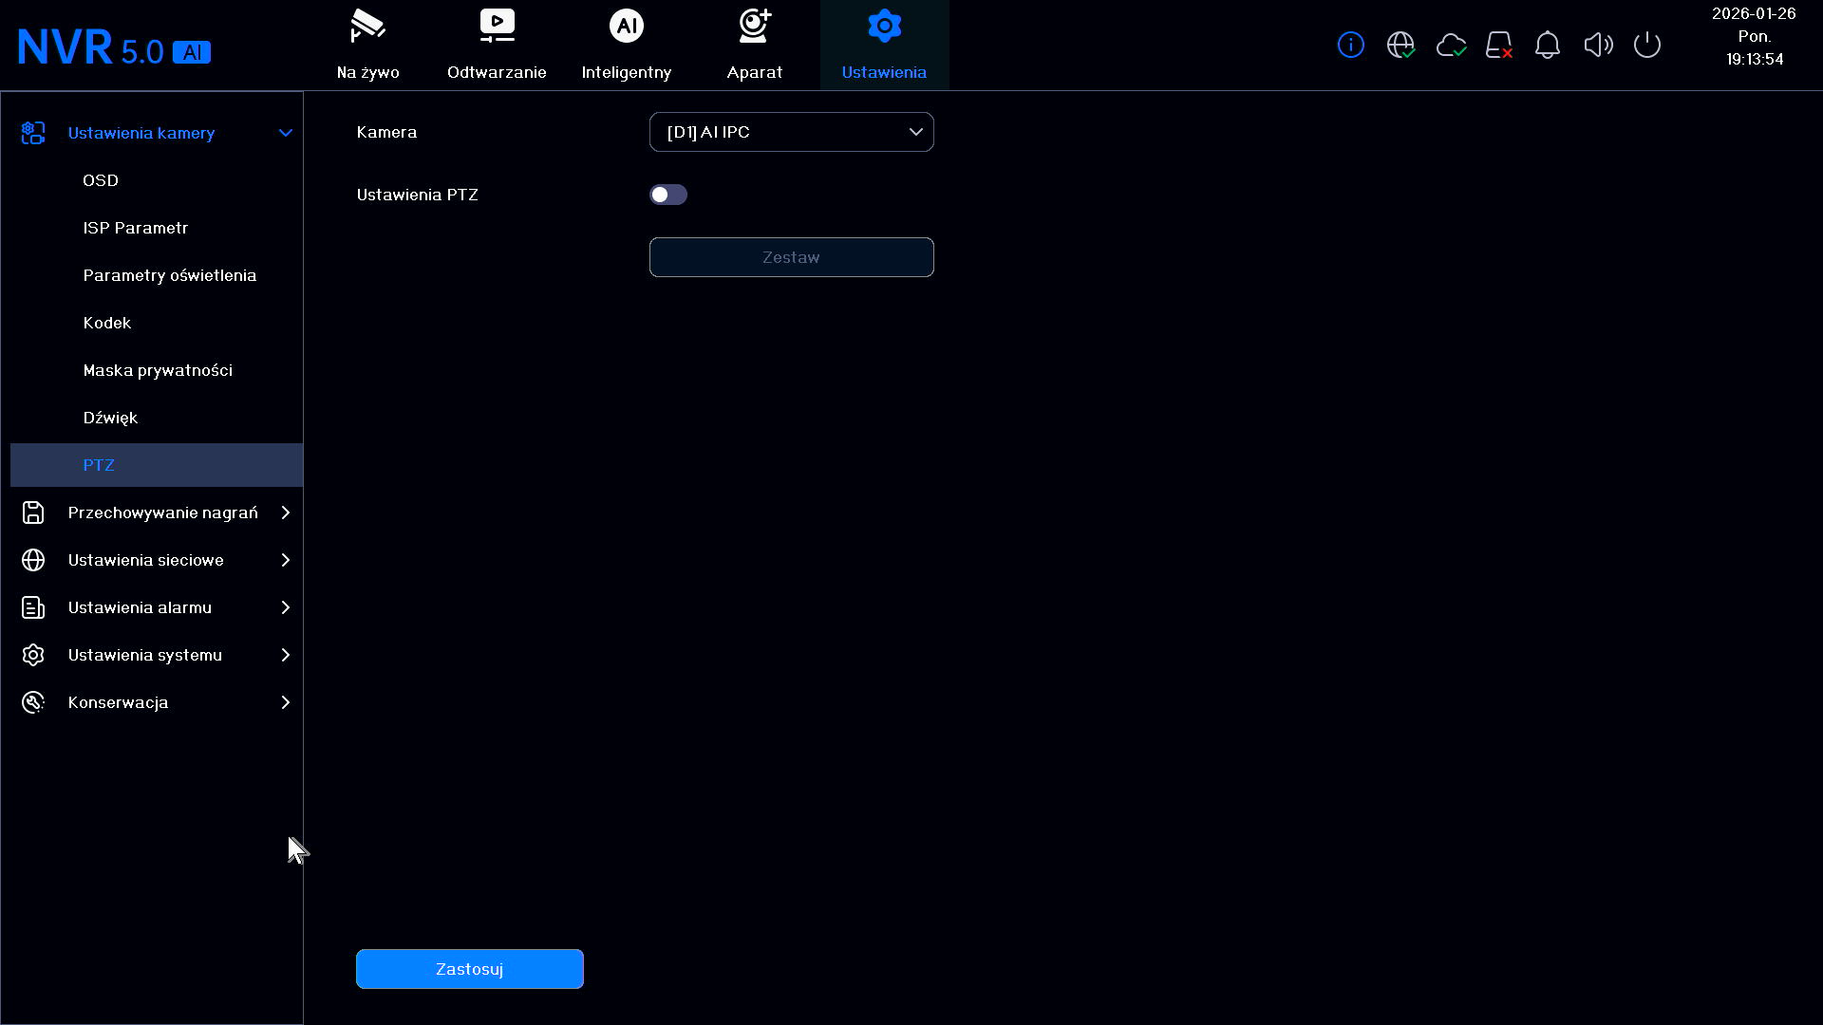Expand Przechowywanie nagrań chevron

click(x=285, y=512)
